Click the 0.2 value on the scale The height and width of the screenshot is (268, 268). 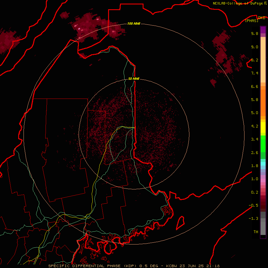[x=255, y=192]
